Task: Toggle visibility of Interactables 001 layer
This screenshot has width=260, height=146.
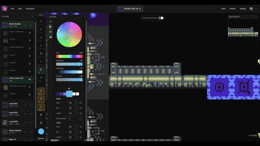Action: point(30,48)
